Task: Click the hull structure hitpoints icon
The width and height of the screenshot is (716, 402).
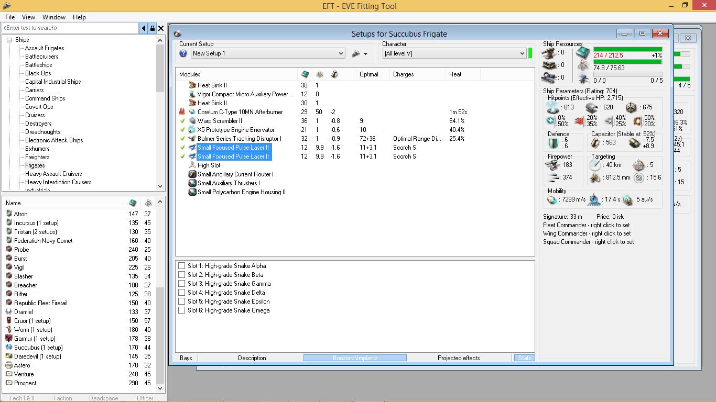Action: coord(631,107)
